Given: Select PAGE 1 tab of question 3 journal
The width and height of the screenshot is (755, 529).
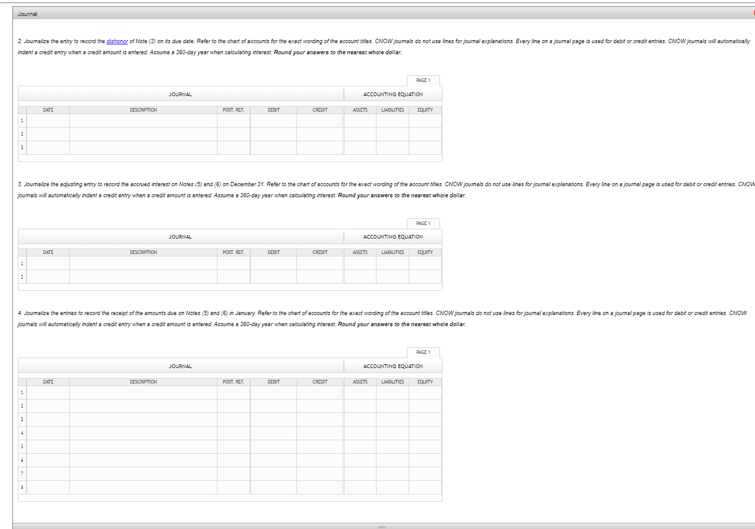Looking at the screenshot, I should click(423, 223).
